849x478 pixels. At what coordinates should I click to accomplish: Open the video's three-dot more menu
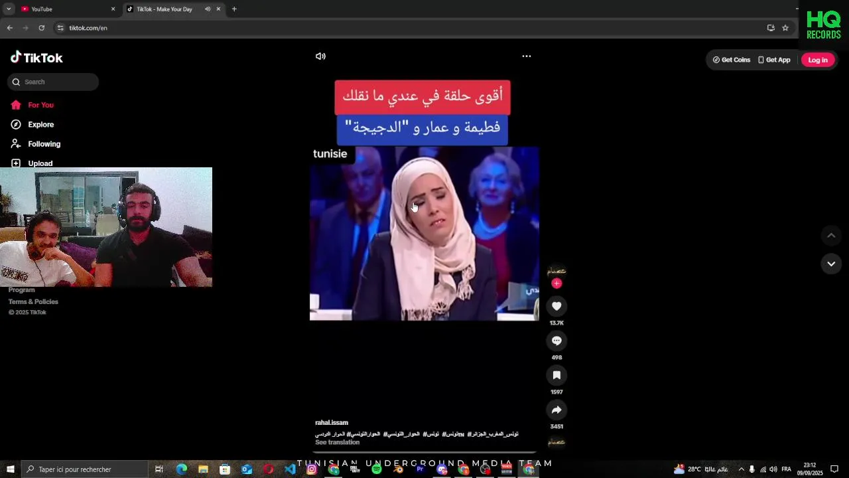pos(527,56)
